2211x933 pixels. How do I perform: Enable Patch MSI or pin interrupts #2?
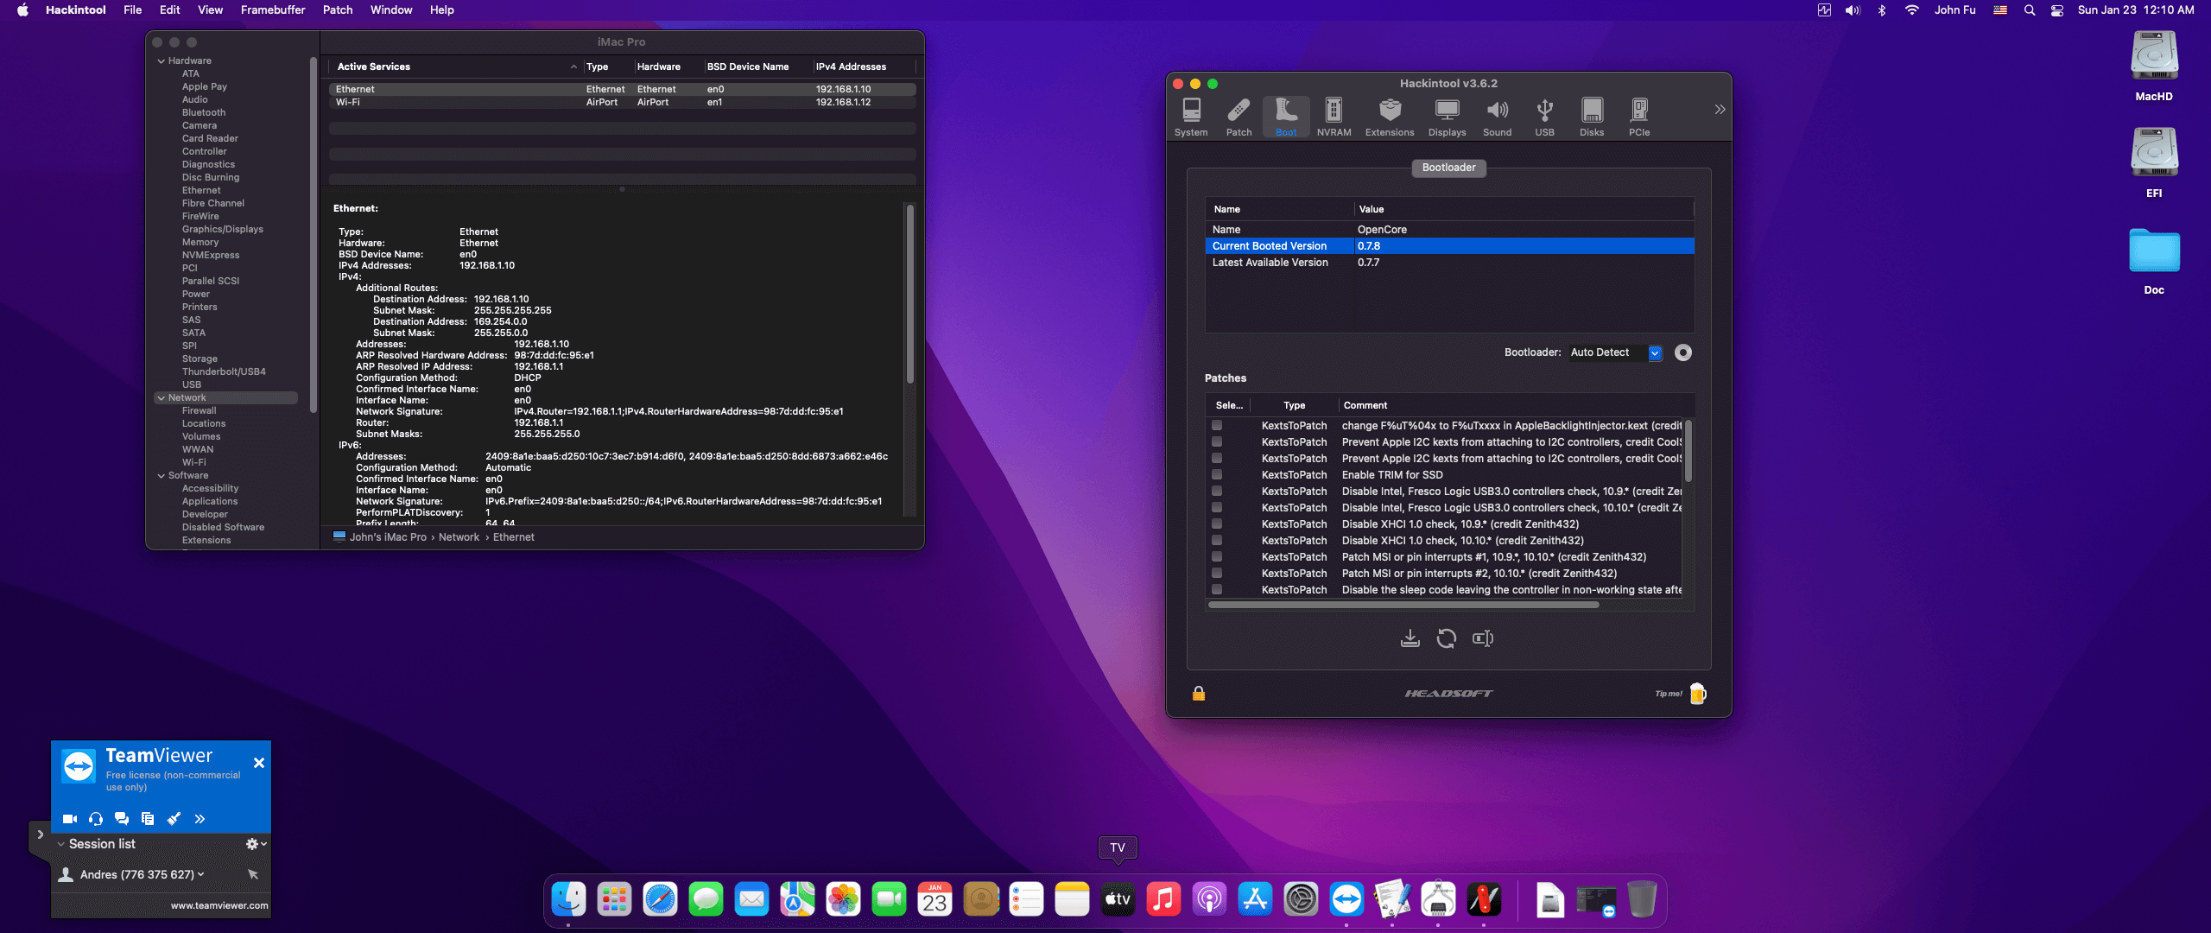click(1217, 573)
